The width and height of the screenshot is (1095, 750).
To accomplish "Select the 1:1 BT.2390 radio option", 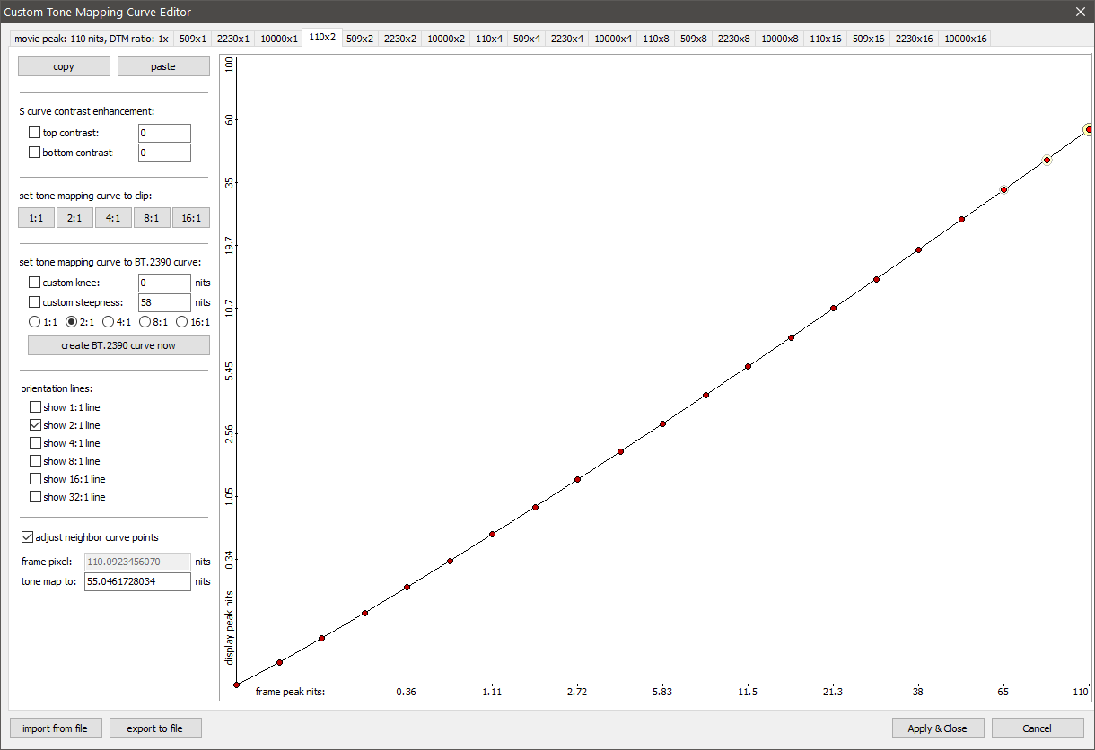I will tap(35, 322).
